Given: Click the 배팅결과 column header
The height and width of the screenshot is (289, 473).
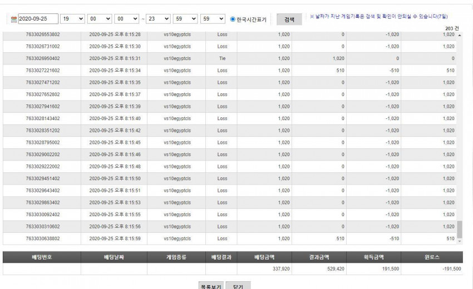Looking at the screenshot, I should pos(221,257).
